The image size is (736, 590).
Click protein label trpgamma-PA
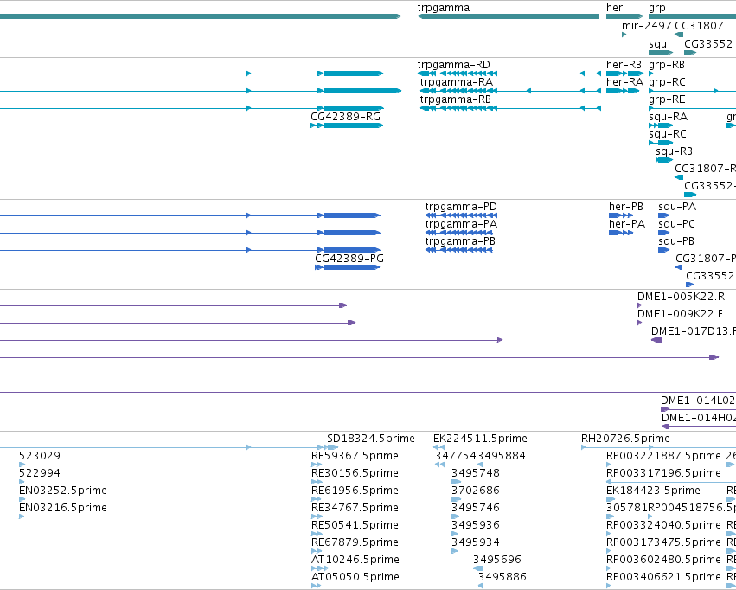coord(461,224)
